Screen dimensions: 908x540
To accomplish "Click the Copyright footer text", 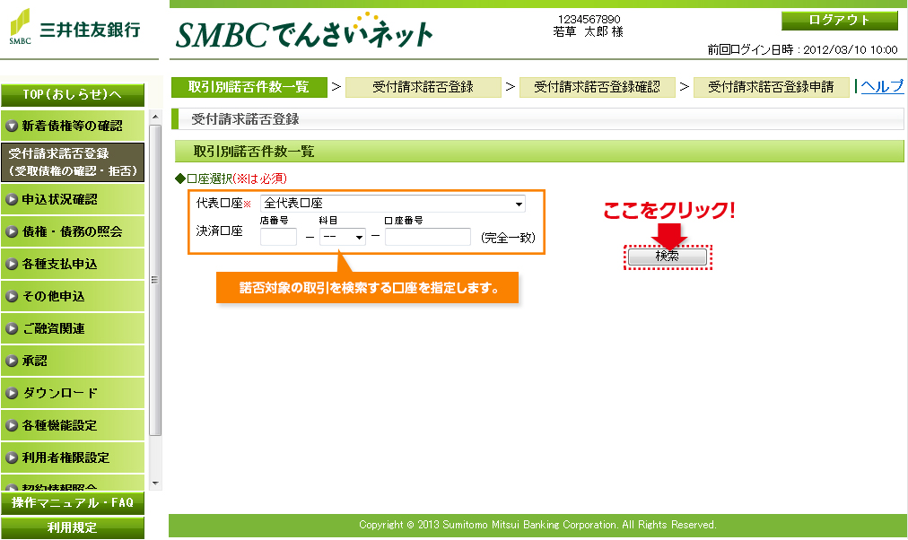I will click(x=537, y=525).
